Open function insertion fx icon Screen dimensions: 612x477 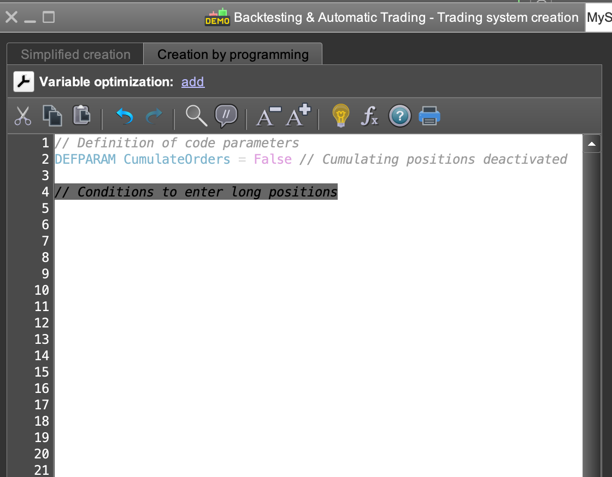[369, 116]
